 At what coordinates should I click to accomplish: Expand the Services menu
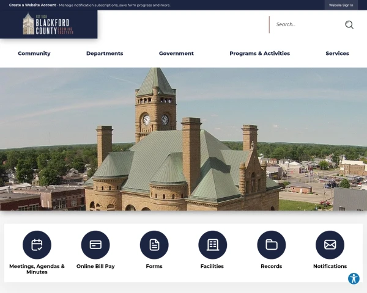click(337, 53)
